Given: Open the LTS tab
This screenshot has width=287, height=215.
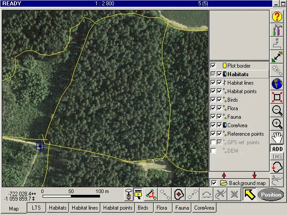Looking at the screenshot, I should pyautogui.click(x=36, y=208).
